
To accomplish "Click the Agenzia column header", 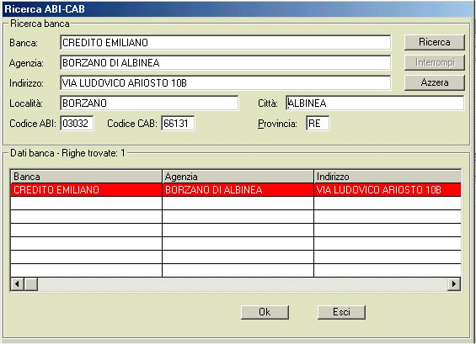I will (x=238, y=177).
